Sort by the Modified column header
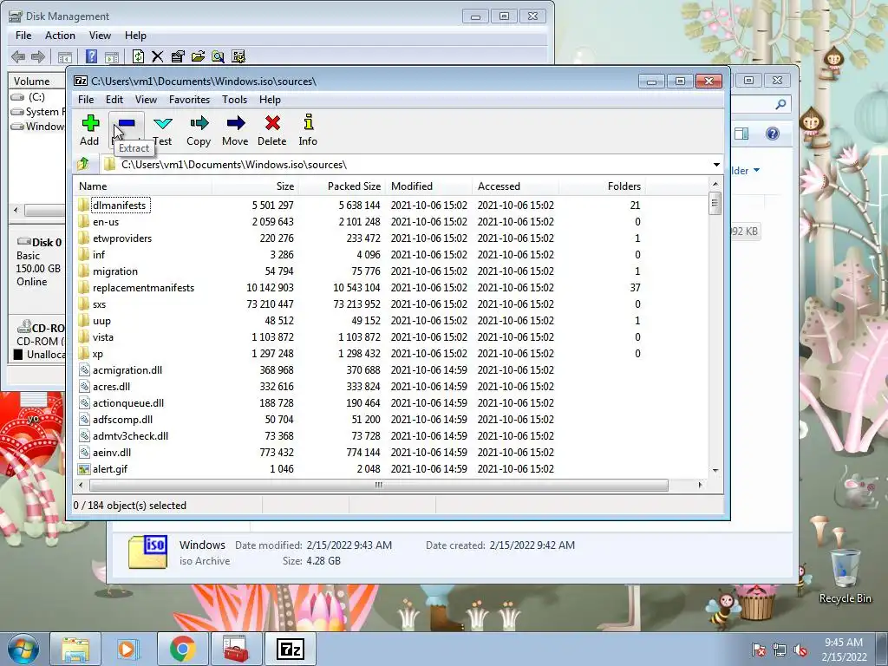The height and width of the screenshot is (666, 888). pos(428,186)
